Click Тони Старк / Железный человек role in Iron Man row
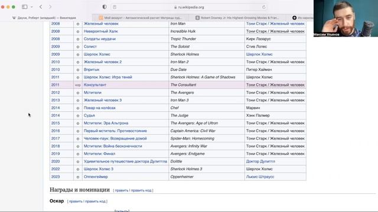This screenshot has width=378, height=212. (x=275, y=24)
